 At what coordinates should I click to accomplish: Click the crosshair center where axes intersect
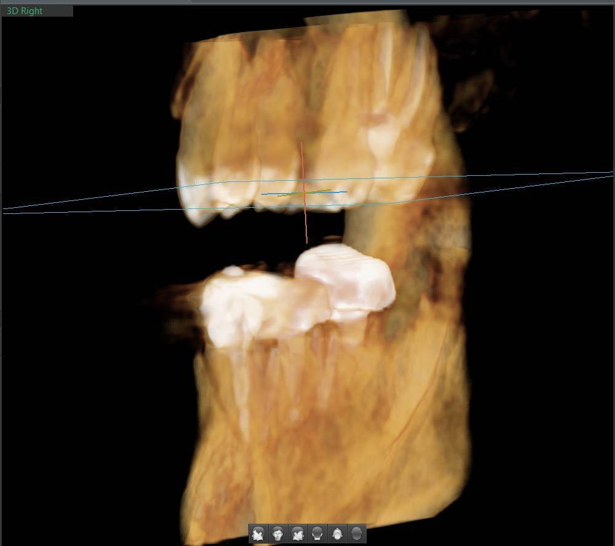[304, 194]
